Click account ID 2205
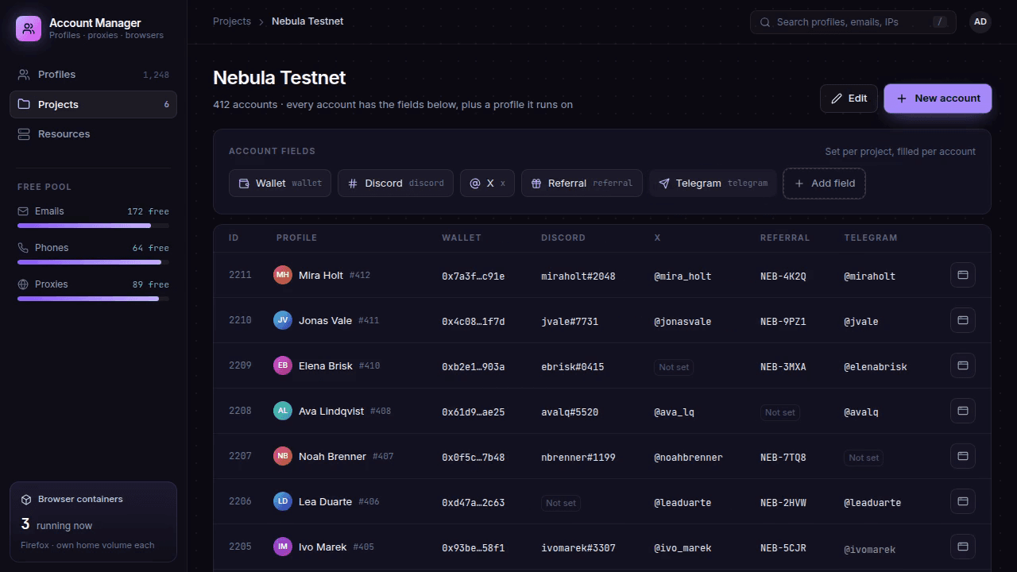1017x572 pixels. click(240, 547)
